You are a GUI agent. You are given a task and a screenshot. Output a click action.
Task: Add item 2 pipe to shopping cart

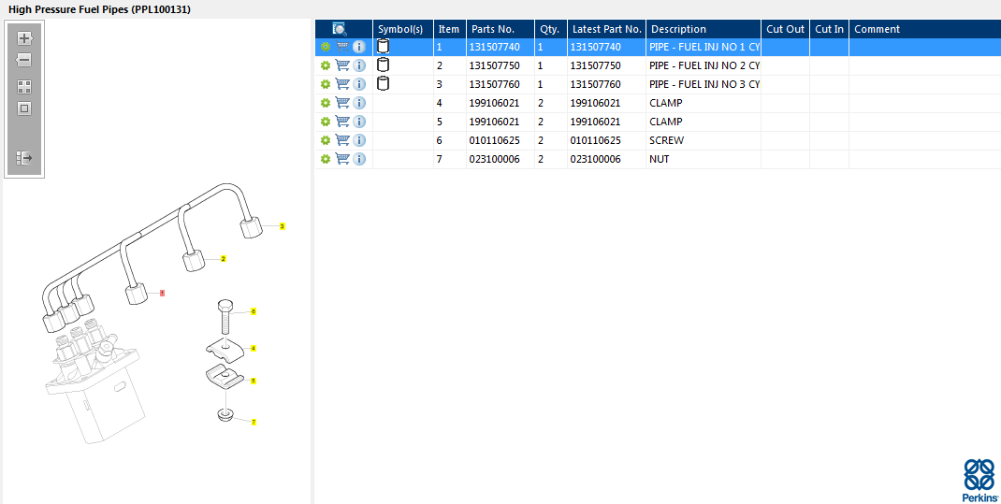click(x=342, y=65)
